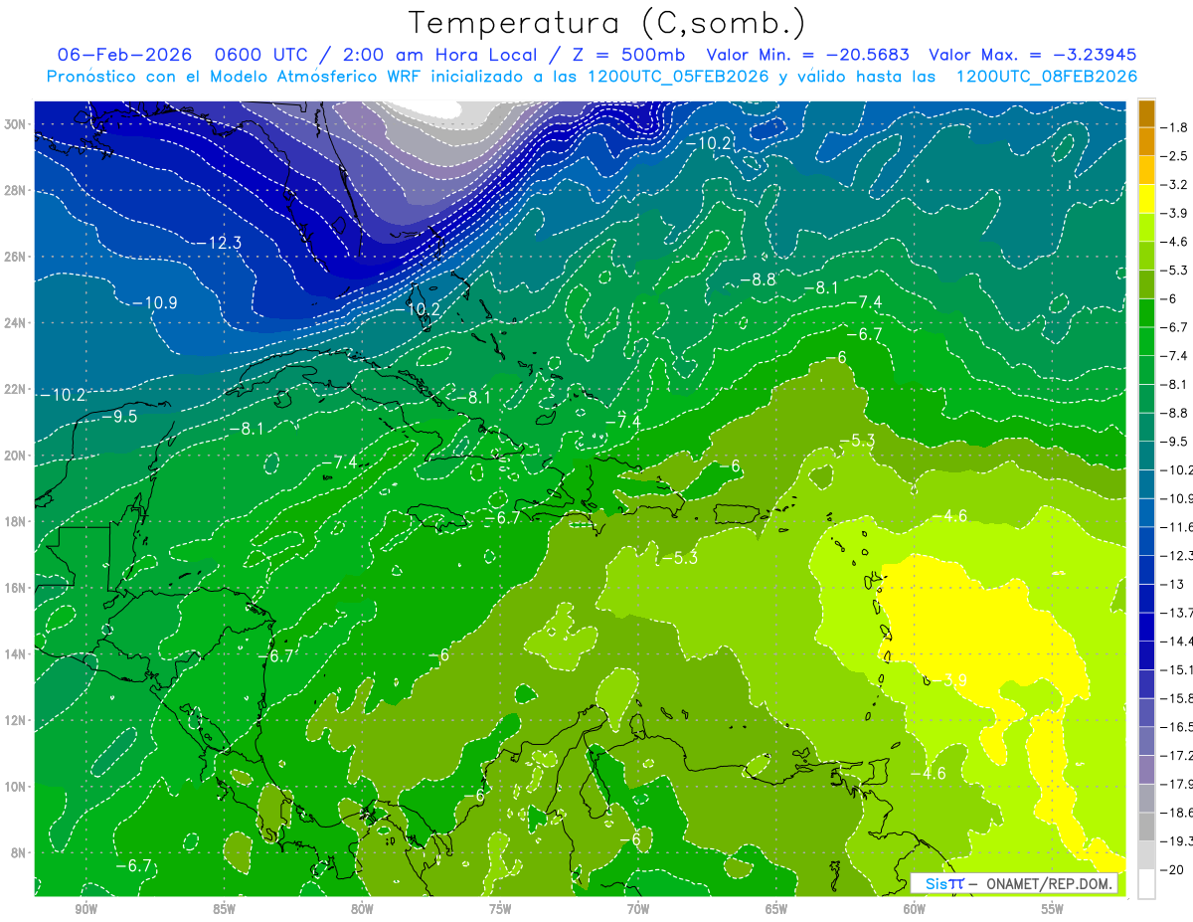Click the "75W" longitude axis label
1193x922 pixels.
(x=500, y=910)
